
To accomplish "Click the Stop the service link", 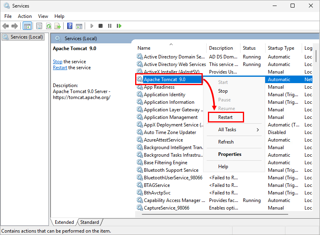I will coord(58,62).
